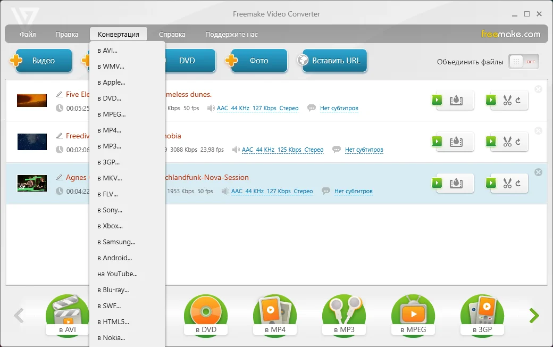Click the 'Фото' add button
This screenshot has width=553, height=347.
[x=258, y=61]
